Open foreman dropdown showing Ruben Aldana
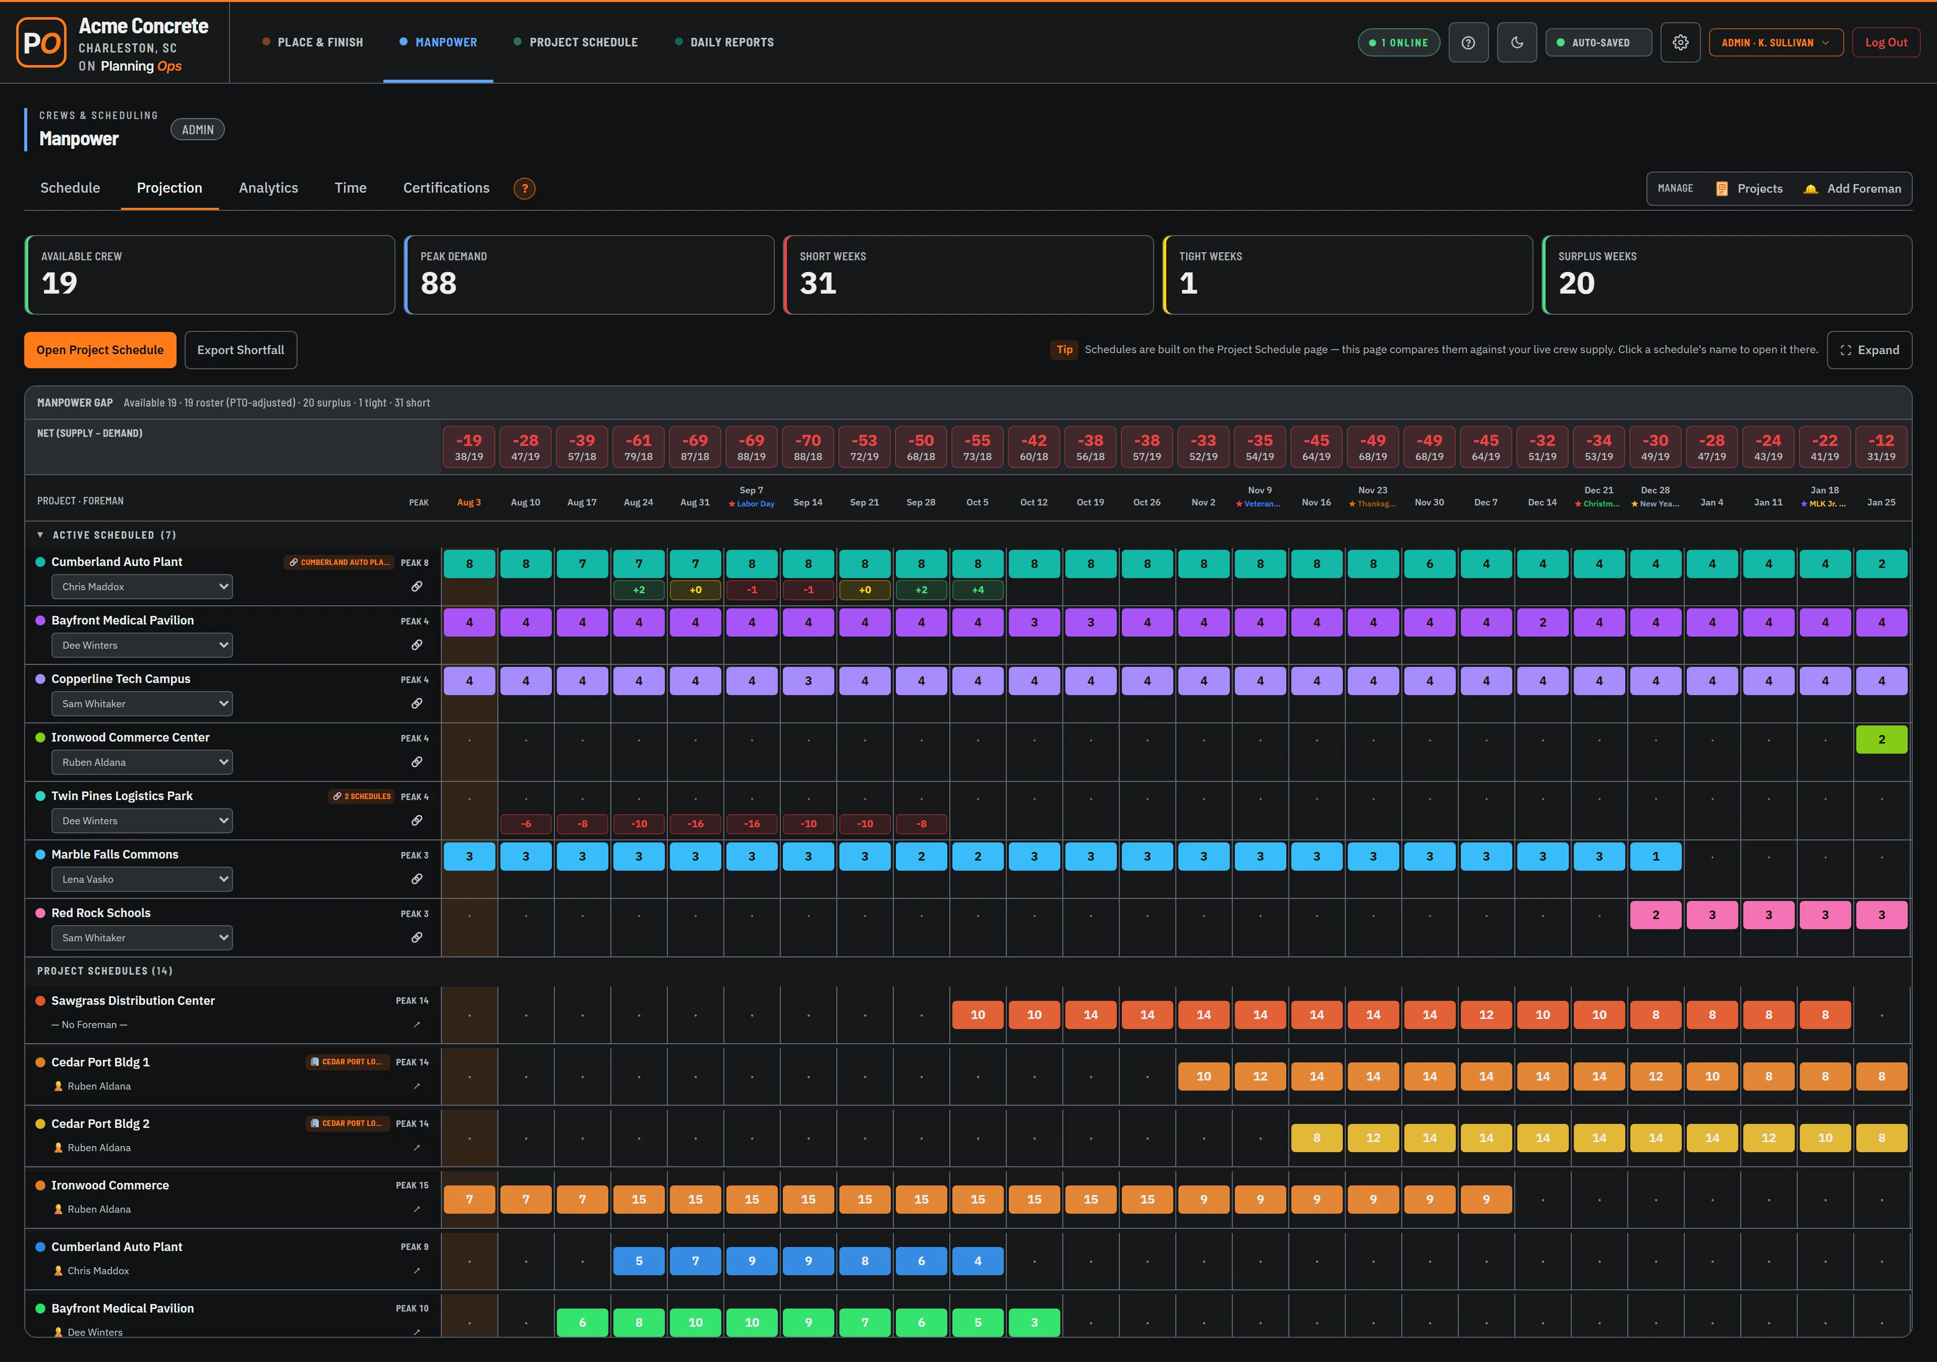This screenshot has height=1362, width=1937. click(142, 762)
